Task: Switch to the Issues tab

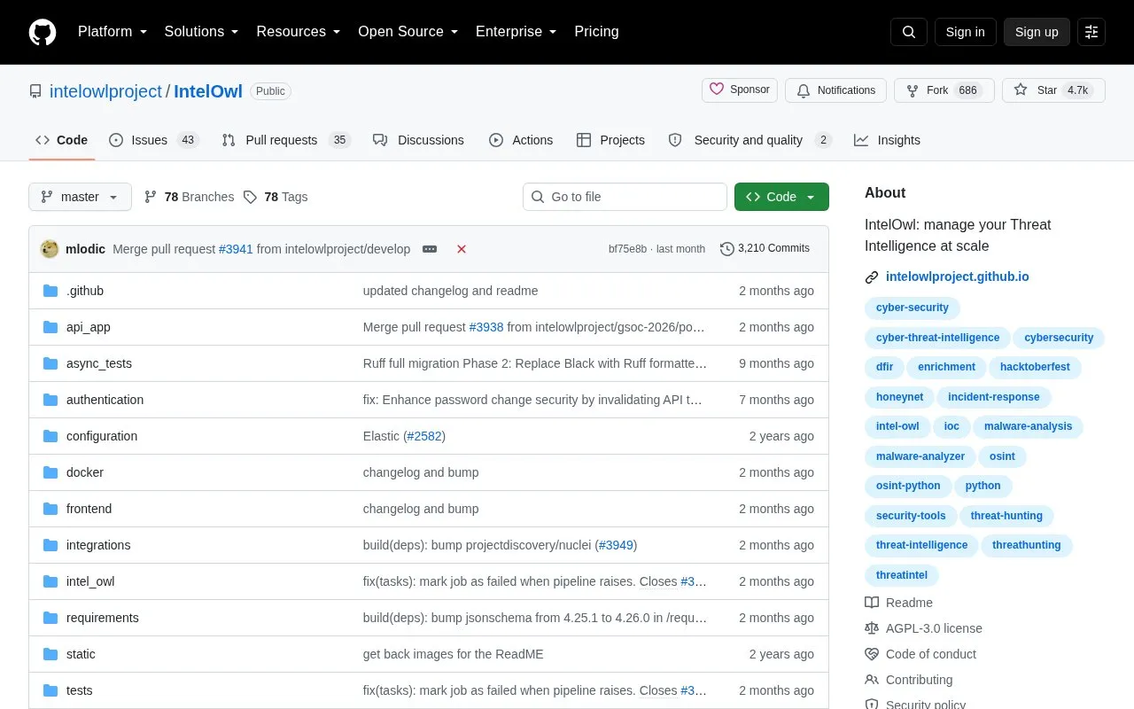Action: (154, 140)
